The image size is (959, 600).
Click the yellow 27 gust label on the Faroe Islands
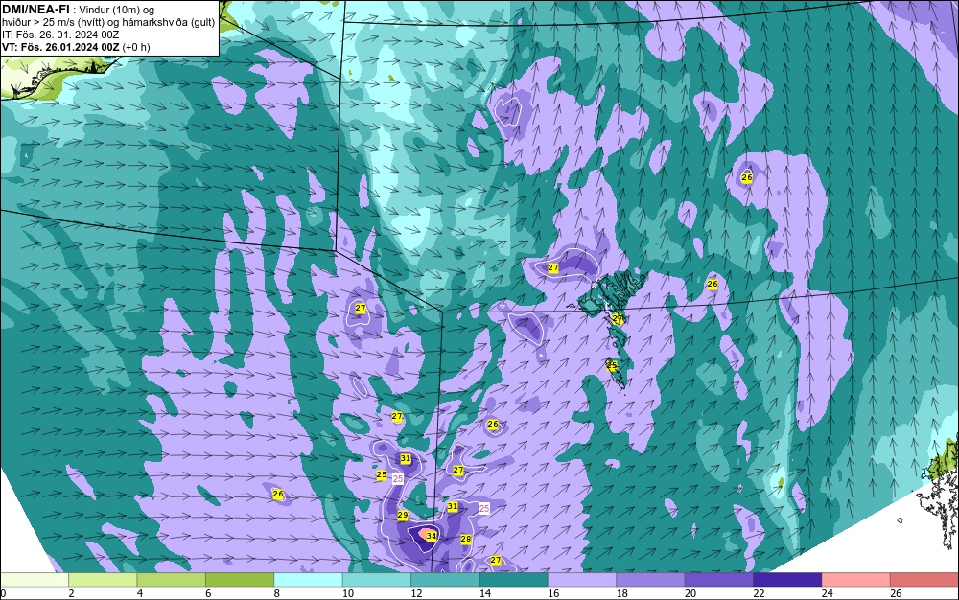click(618, 318)
